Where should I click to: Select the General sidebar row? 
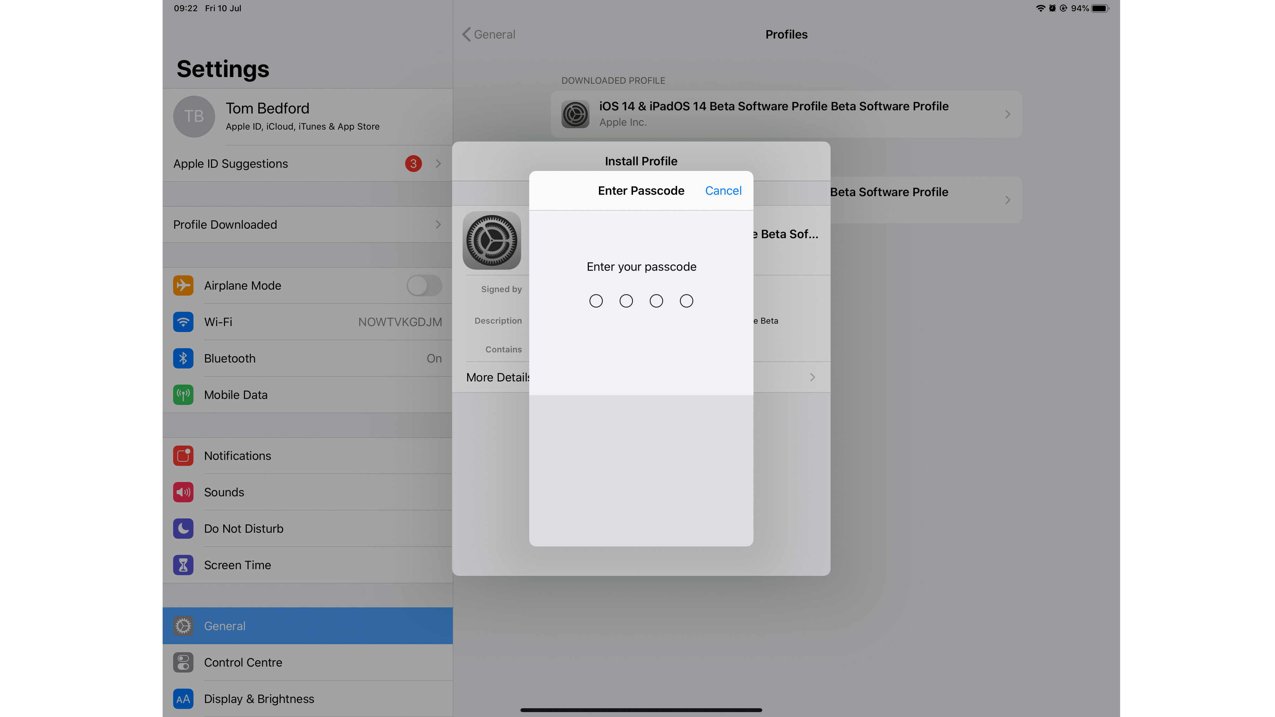pyautogui.click(x=307, y=626)
